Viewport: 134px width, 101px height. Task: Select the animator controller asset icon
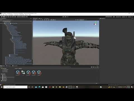click(23, 72)
